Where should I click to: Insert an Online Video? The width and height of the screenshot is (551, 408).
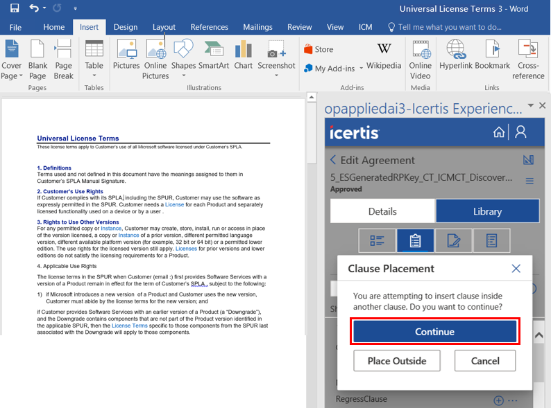tap(420, 60)
